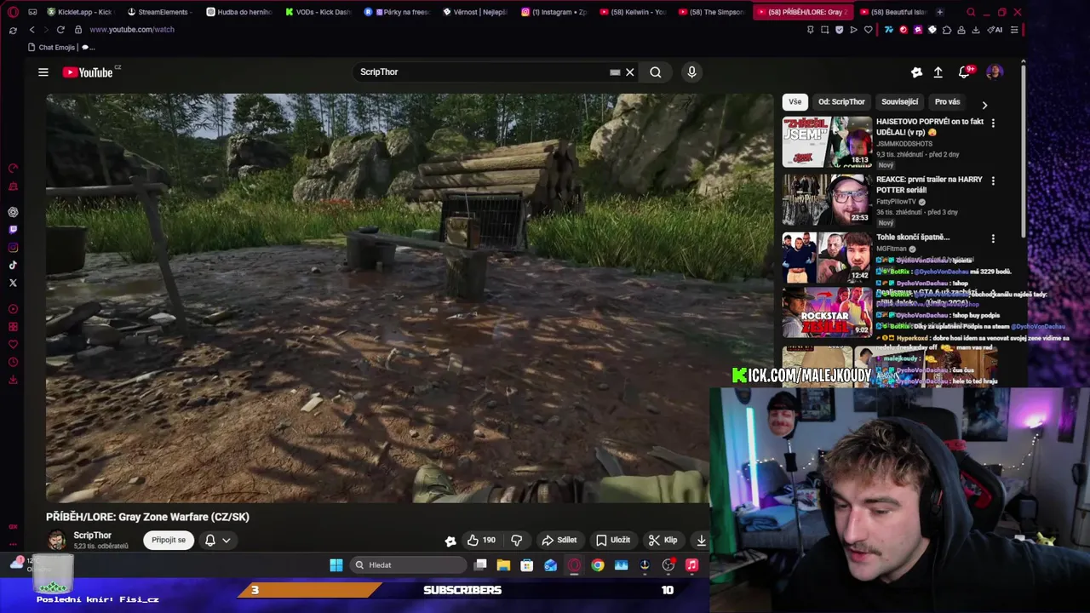Open the Tohle skončí špatně video thumbnail

(x=827, y=257)
